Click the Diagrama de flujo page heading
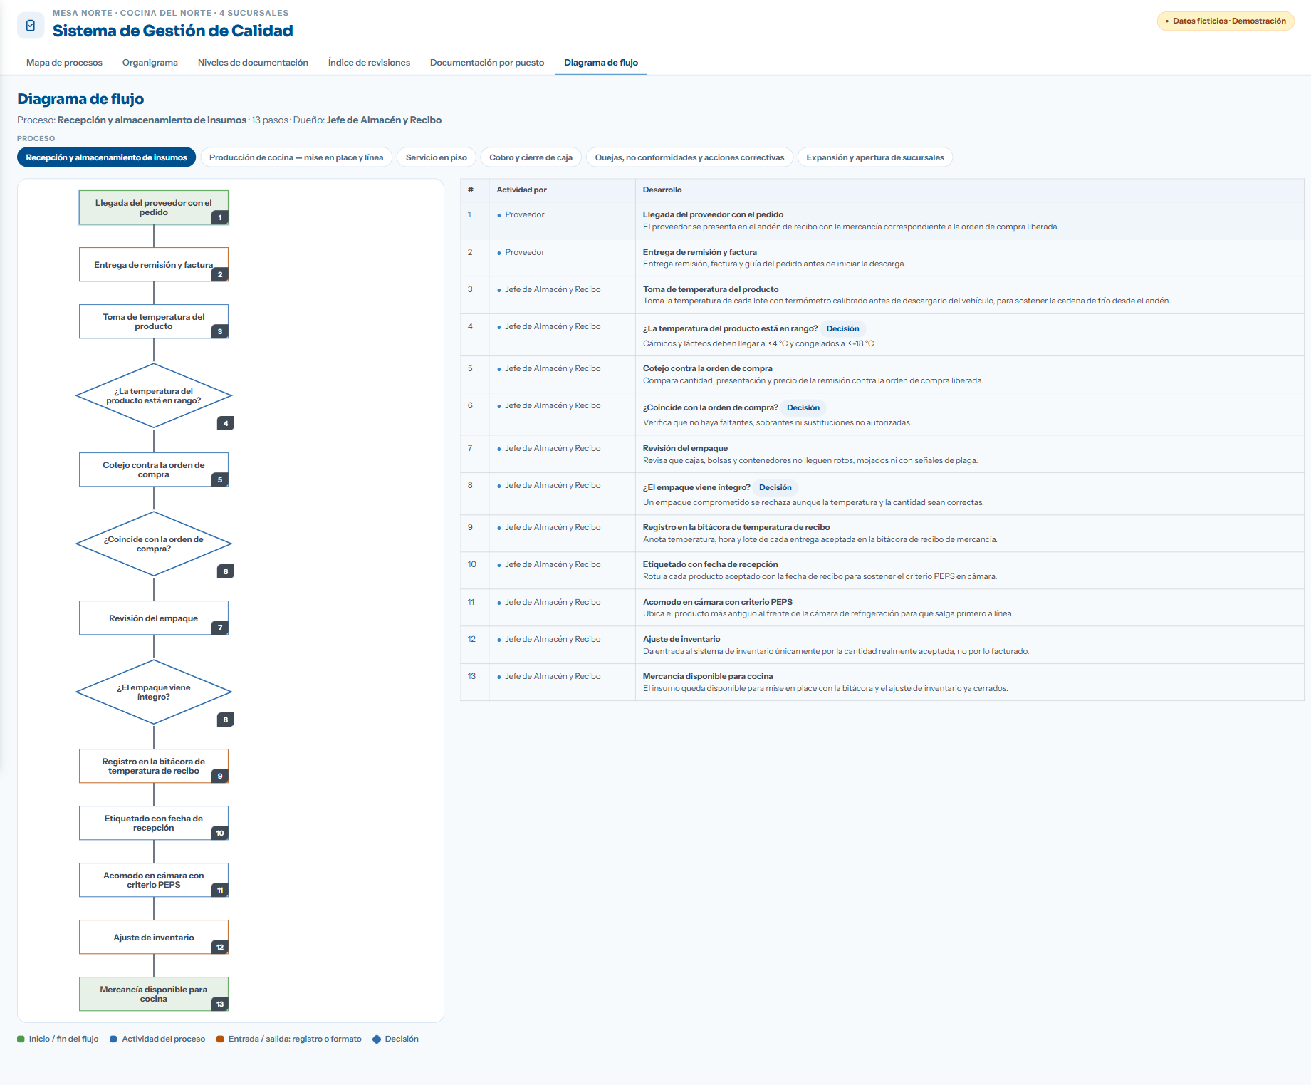Viewport: 1311px width, 1085px height. pyautogui.click(x=80, y=99)
